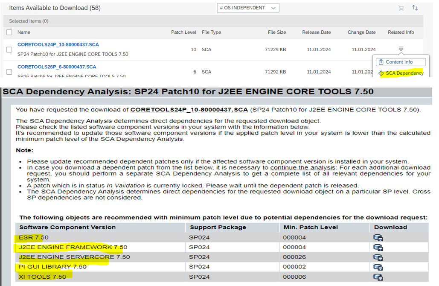Open Related Info menu for CORETOOLS24P_10
This screenshot has height=286, width=439.
click(401, 50)
